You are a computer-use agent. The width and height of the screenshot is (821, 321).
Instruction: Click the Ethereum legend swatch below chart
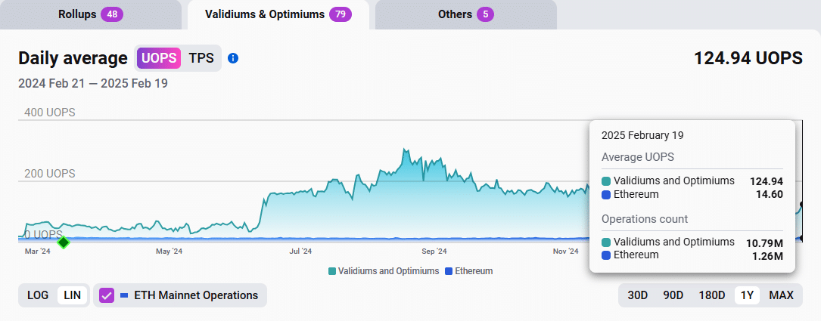[x=448, y=271]
